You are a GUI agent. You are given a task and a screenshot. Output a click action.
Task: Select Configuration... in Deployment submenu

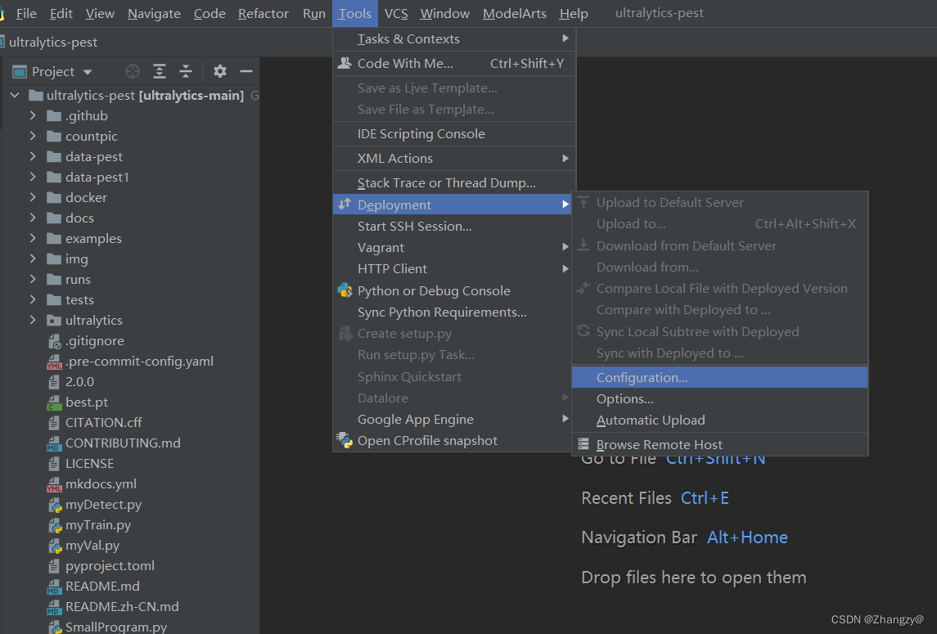pos(719,378)
